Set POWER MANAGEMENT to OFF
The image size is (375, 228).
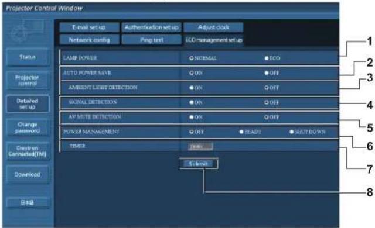[192, 132]
